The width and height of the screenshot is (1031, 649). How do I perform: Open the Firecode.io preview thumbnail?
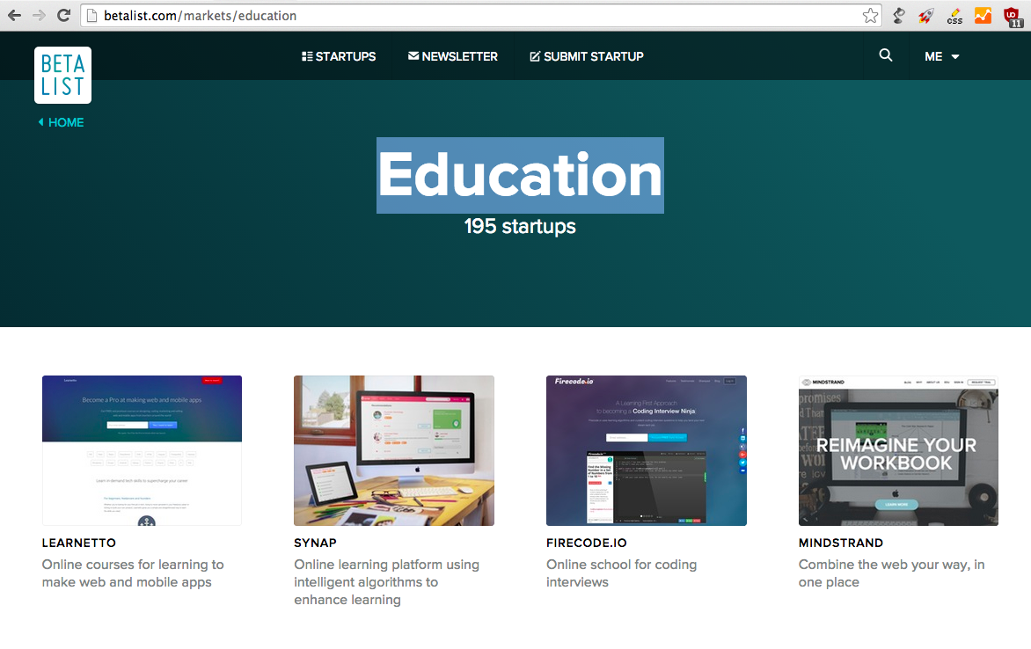click(646, 450)
